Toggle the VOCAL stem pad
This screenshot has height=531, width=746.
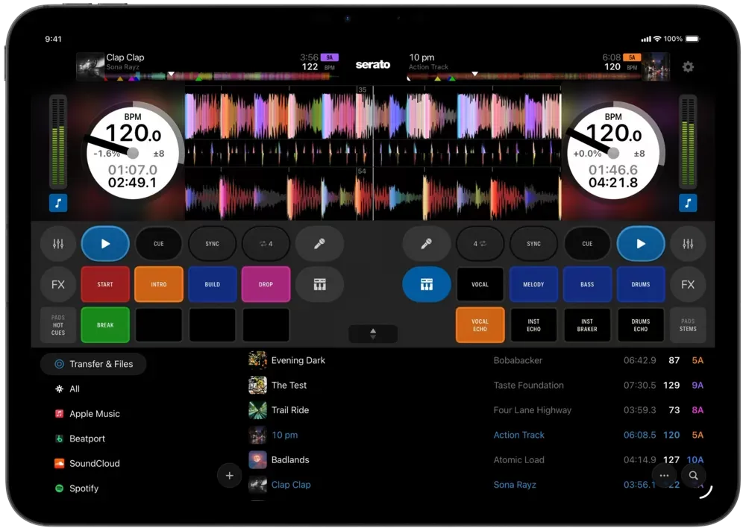pyautogui.click(x=480, y=285)
